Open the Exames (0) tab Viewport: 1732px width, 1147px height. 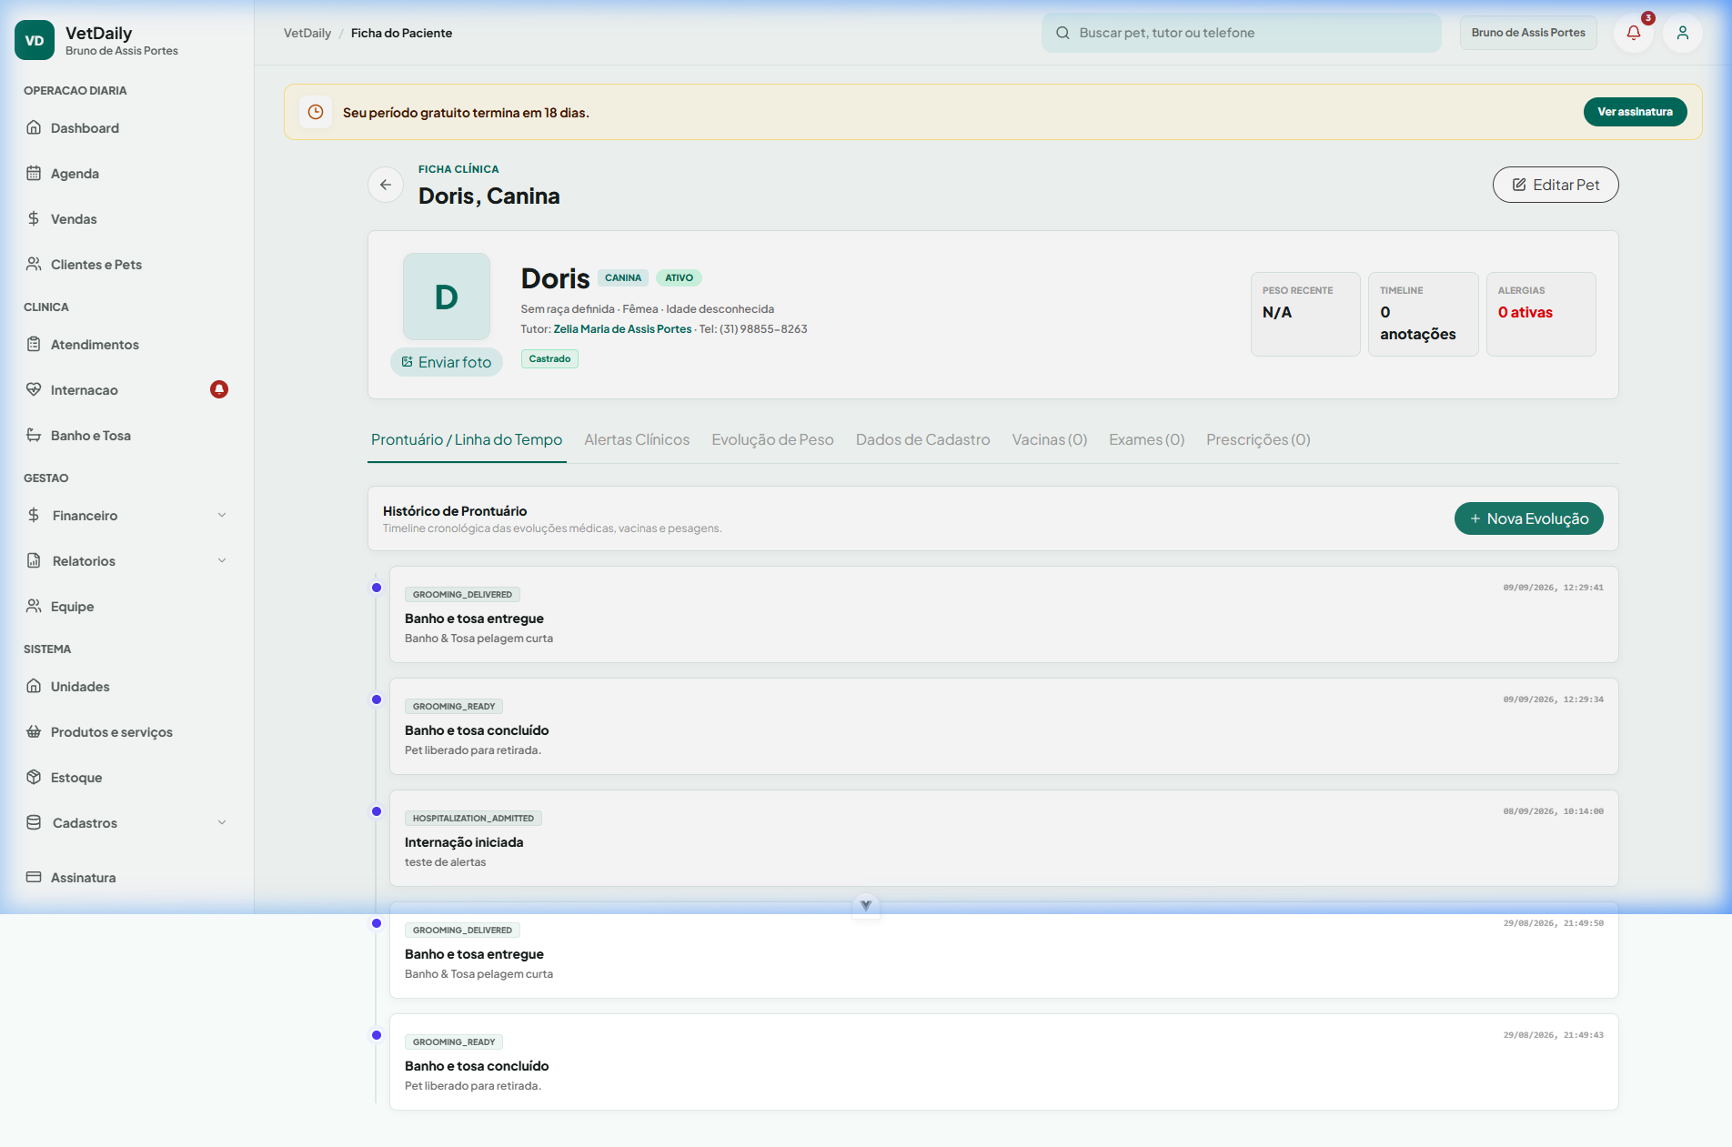(x=1146, y=440)
